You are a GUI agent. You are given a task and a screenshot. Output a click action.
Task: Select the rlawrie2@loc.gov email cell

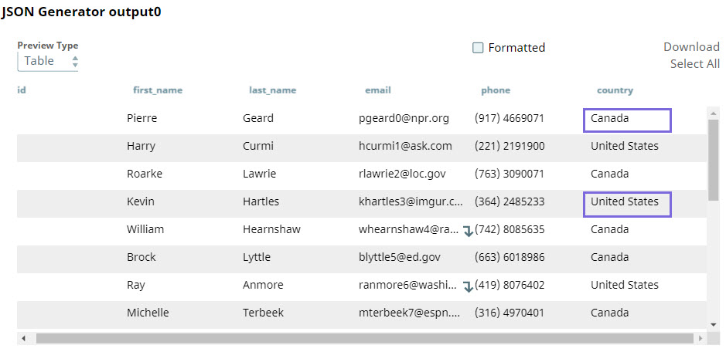pos(402,174)
